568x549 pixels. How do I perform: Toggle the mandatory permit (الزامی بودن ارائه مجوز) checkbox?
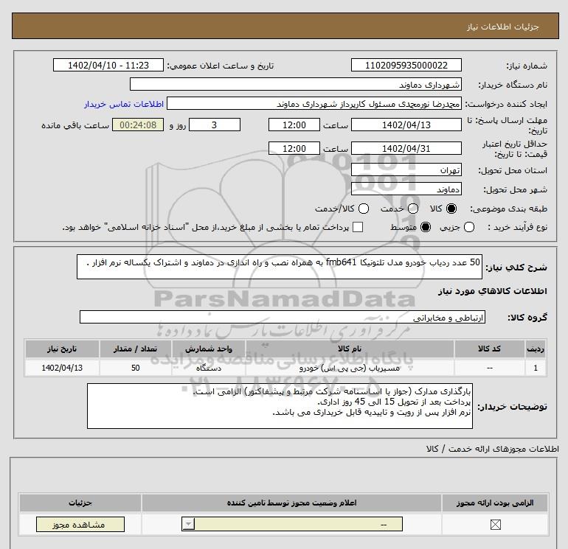pos(495,525)
